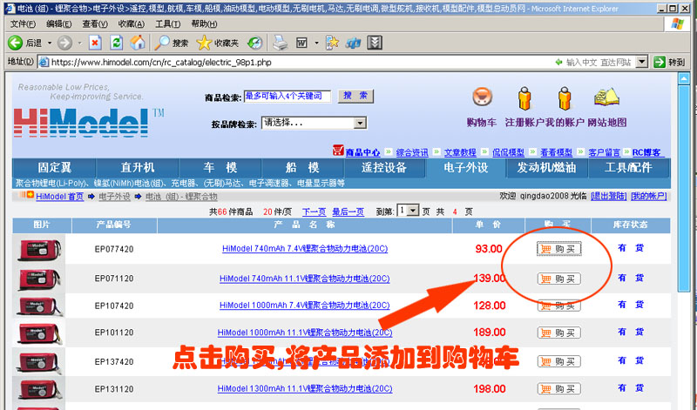Image resolution: width=697 pixels, height=410 pixels.
Task: Expand the address bar dropdown arrow
Action: pos(641,62)
